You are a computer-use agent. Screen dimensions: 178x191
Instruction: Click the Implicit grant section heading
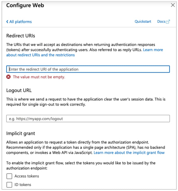pyautogui.click(x=20, y=134)
